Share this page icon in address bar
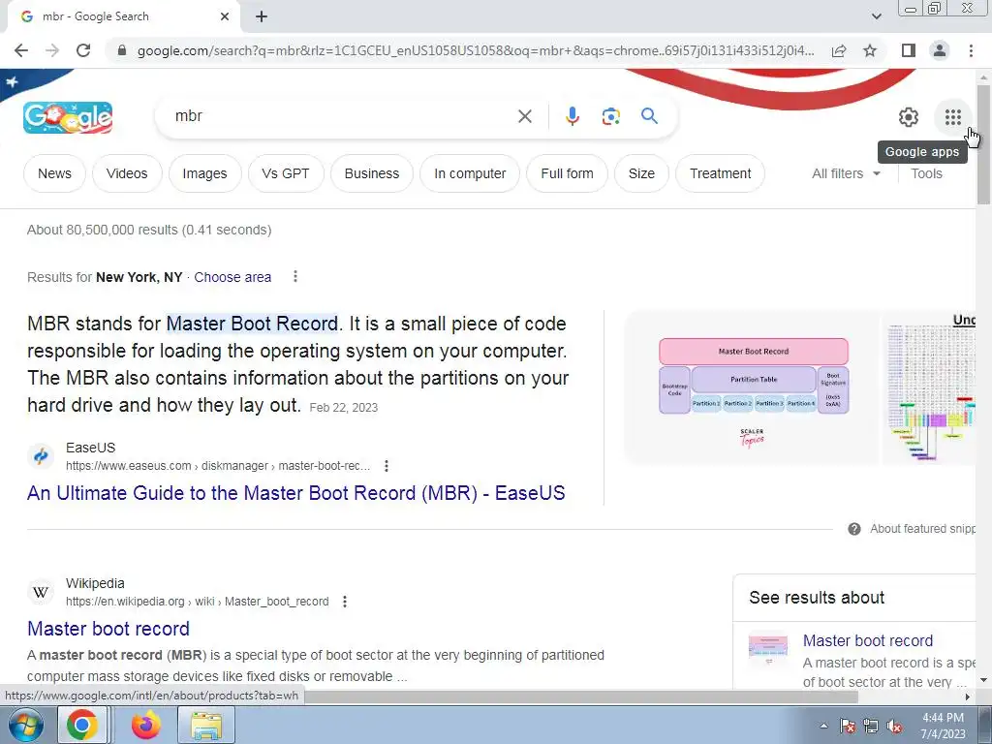Image resolution: width=992 pixels, height=744 pixels. (839, 50)
